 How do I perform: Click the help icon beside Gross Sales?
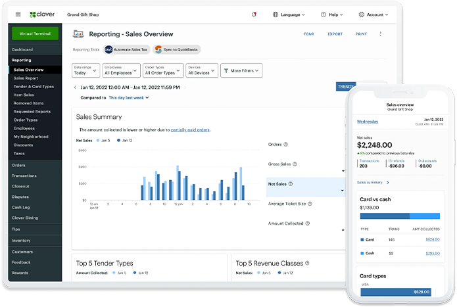tap(295, 164)
